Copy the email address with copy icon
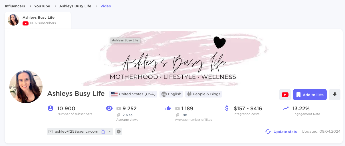345x146 pixels. click(103, 132)
